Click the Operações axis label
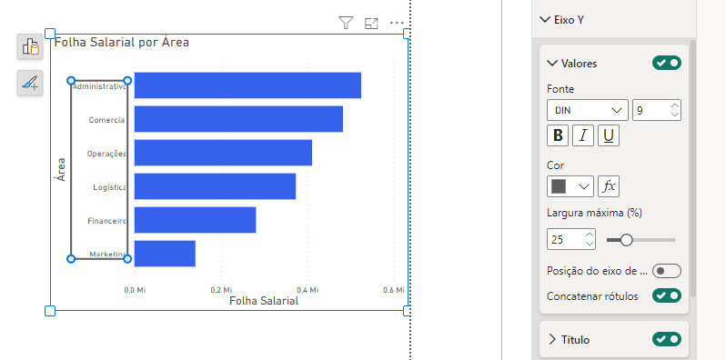Viewport: 726px width, 360px height. (106, 154)
